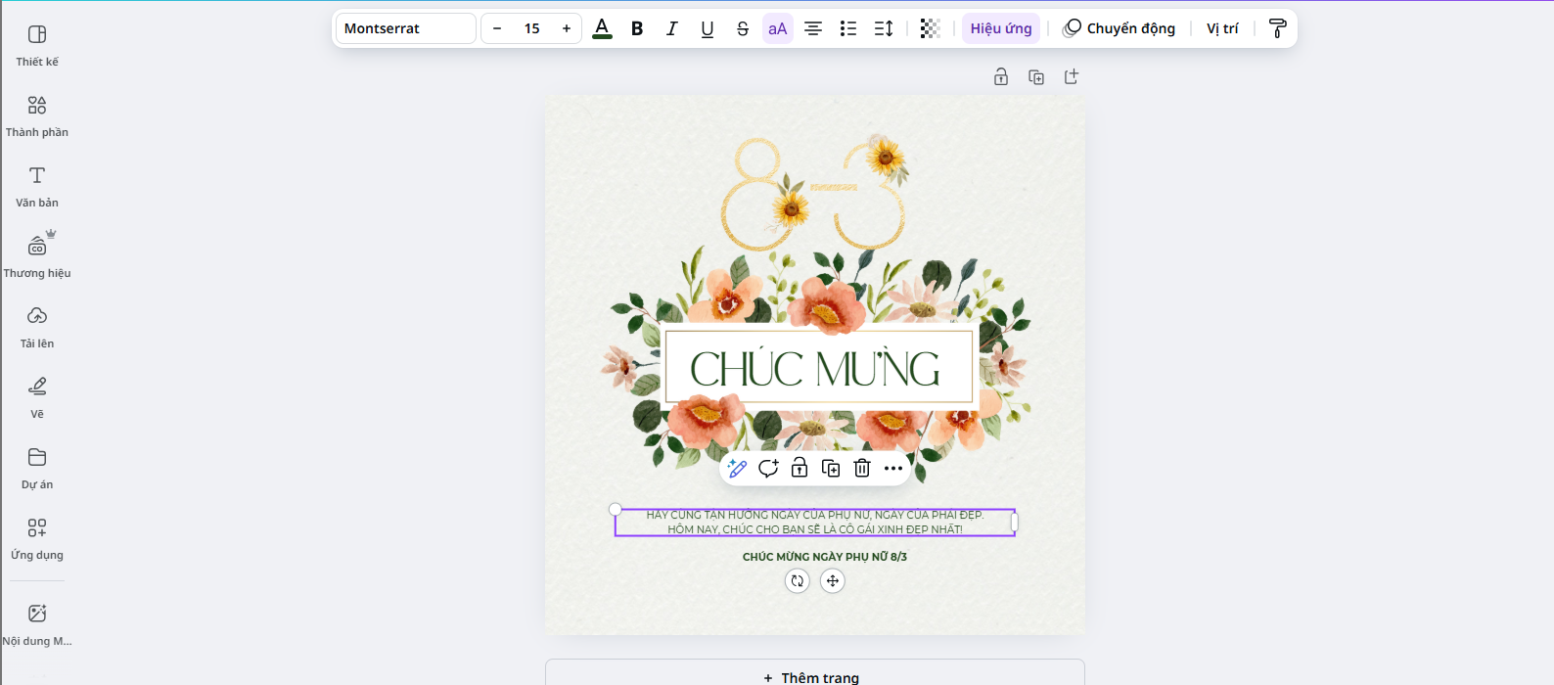
Task: Open the text color picker
Action: (602, 28)
